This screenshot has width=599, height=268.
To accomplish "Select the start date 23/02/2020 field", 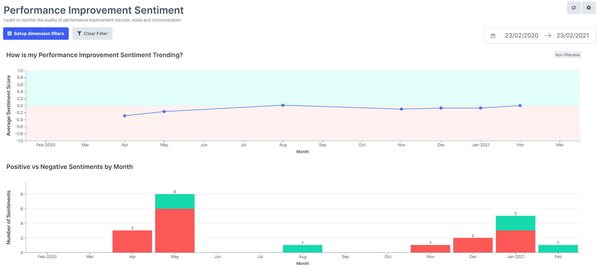I will tap(521, 36).
